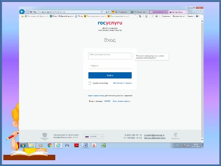Screen dimensions: 221x166
Task: Click the home page icon in command bar
Action: [140, 16]
